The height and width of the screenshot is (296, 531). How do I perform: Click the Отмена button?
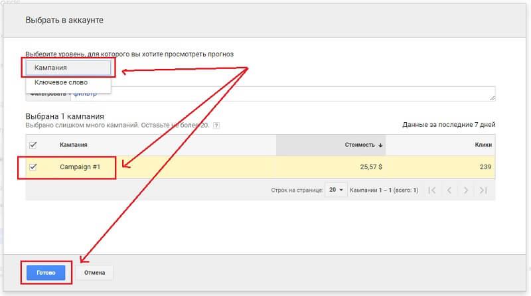pyautogui.click(x=94, y=273)
